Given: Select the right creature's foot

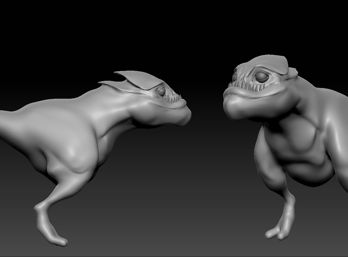Looking at the screenshot, I should pos(275,233).
